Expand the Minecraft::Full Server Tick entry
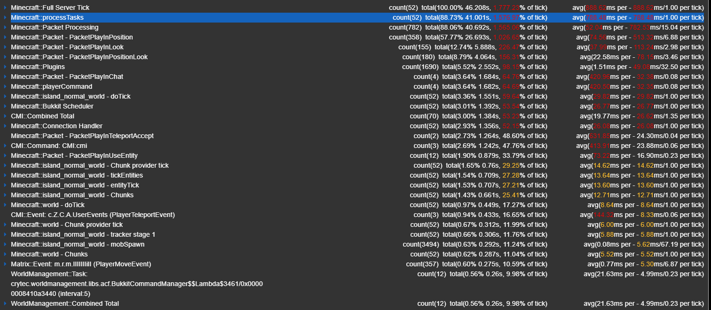This screenshot has width=711, height=310. (5, 8)
